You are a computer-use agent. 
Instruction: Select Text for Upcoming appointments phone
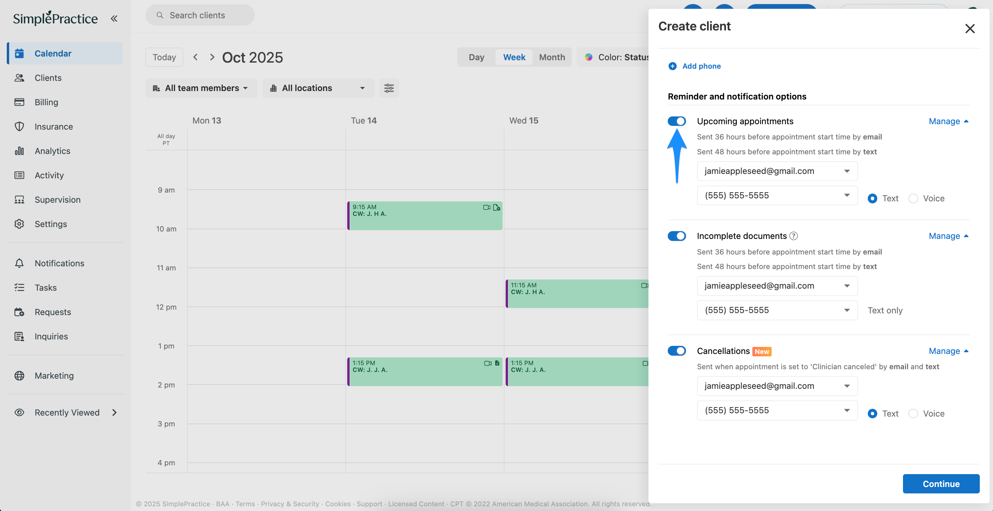(873, 198)
